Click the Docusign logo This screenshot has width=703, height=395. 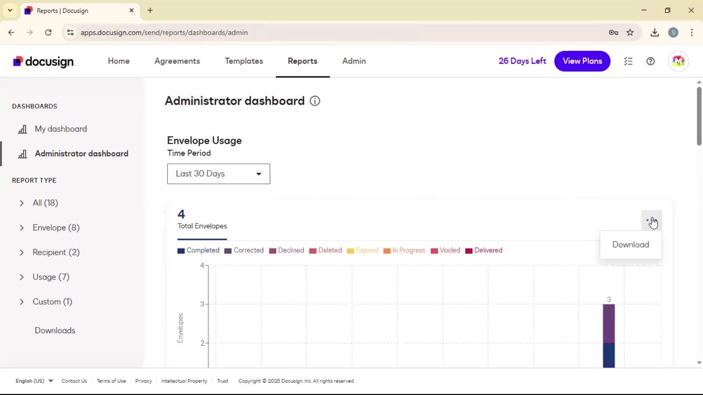pos(44,61)
